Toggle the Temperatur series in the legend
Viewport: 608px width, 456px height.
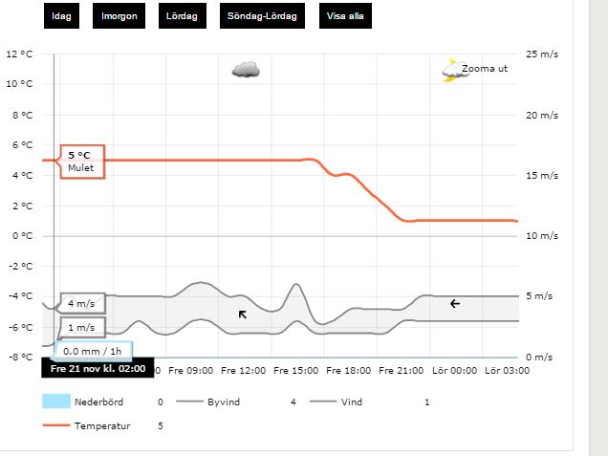(101, 425)
